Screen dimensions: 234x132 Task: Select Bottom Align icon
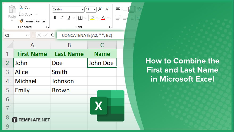(132, 9)
